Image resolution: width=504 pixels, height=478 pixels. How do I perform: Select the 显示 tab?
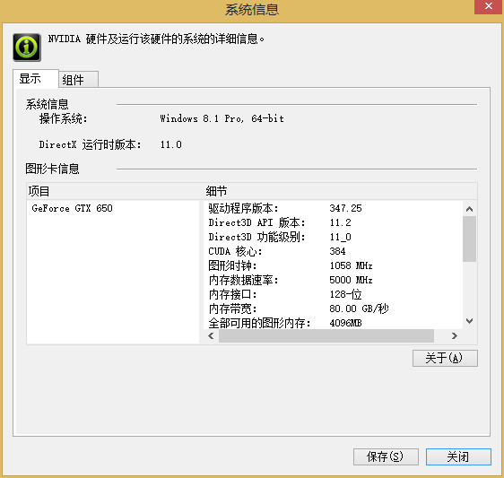coord(36,78)
